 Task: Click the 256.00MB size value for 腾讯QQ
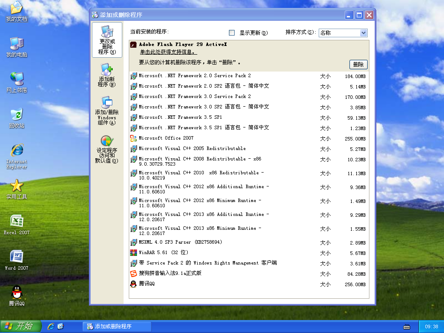coord(355,284)
